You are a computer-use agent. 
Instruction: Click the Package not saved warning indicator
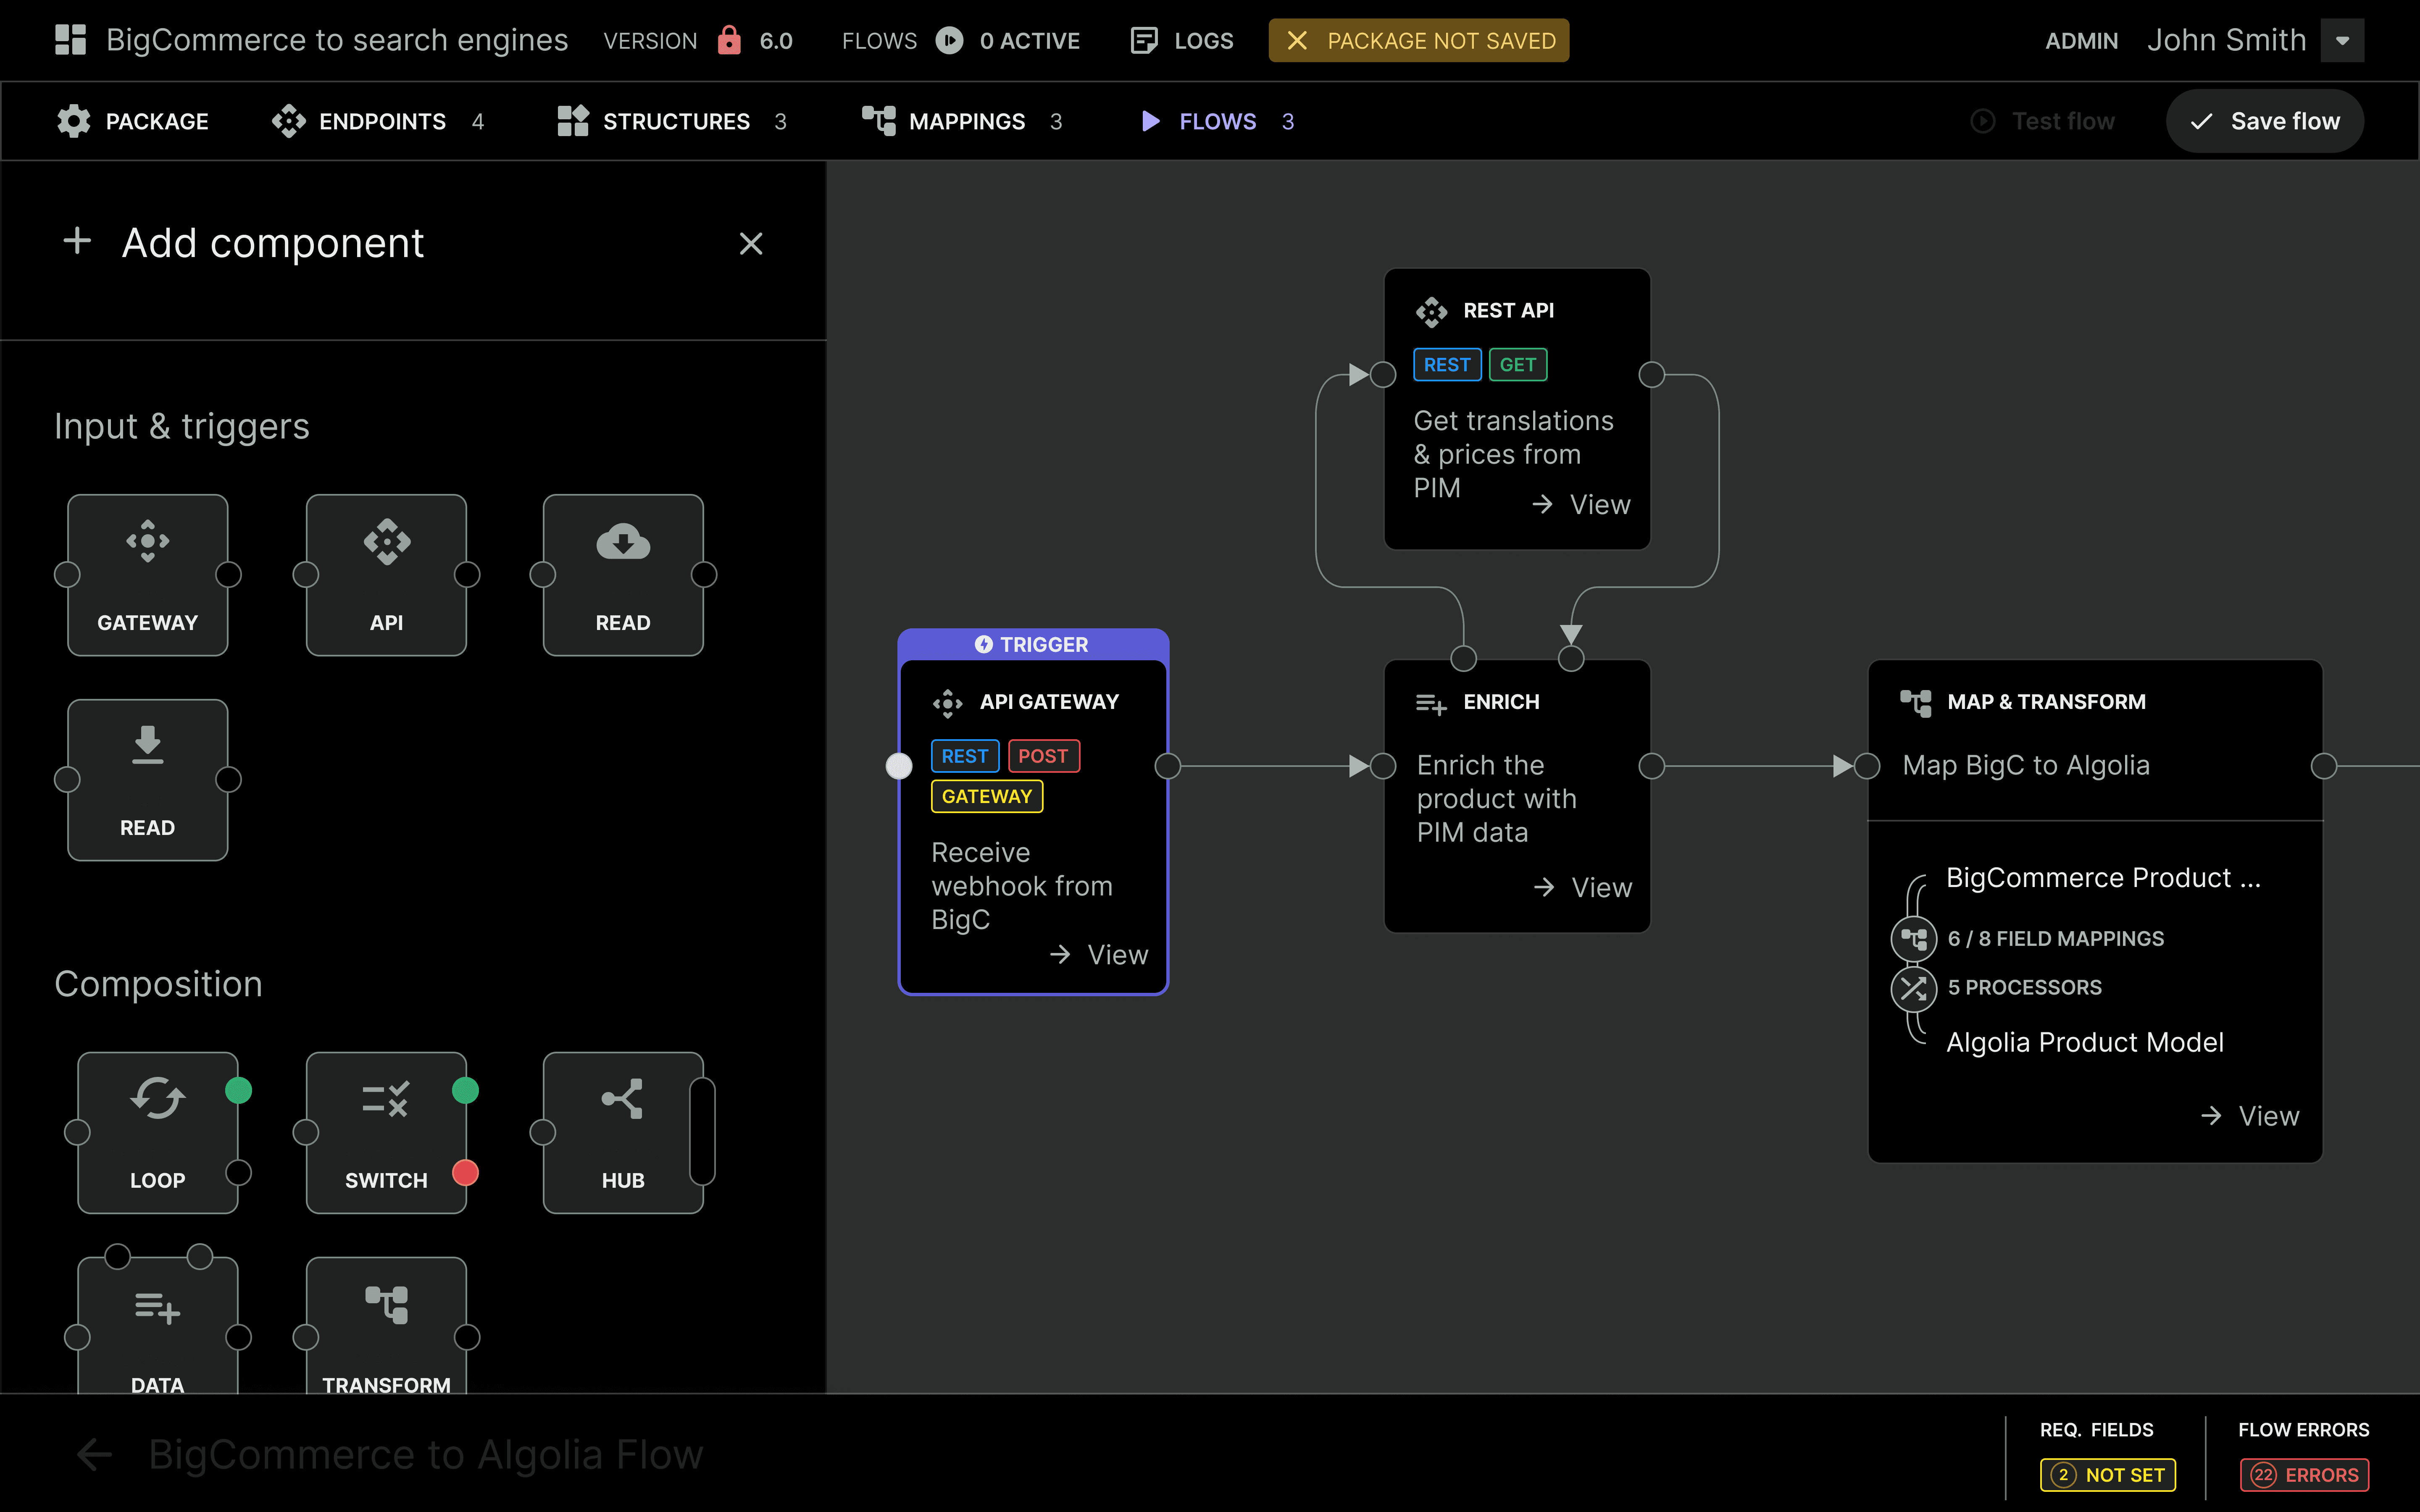coord(1418,40)
